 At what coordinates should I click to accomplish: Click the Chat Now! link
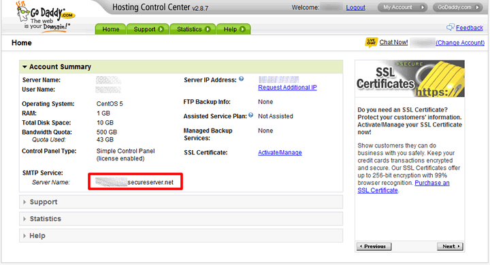pos(393,42)
